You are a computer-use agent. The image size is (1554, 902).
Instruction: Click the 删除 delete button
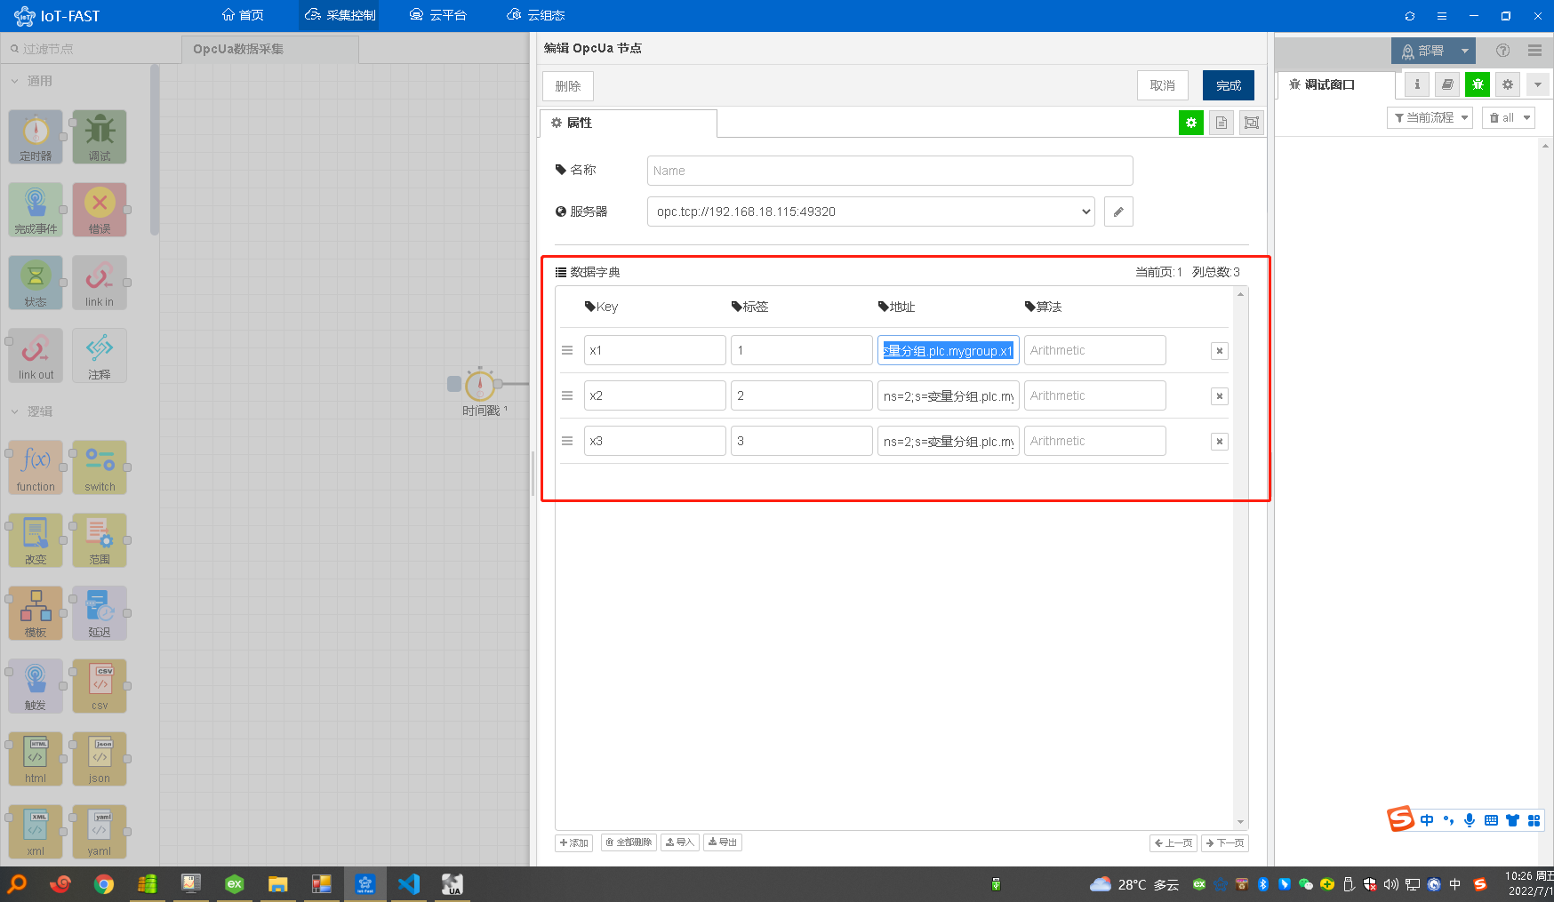coord(568,86)
